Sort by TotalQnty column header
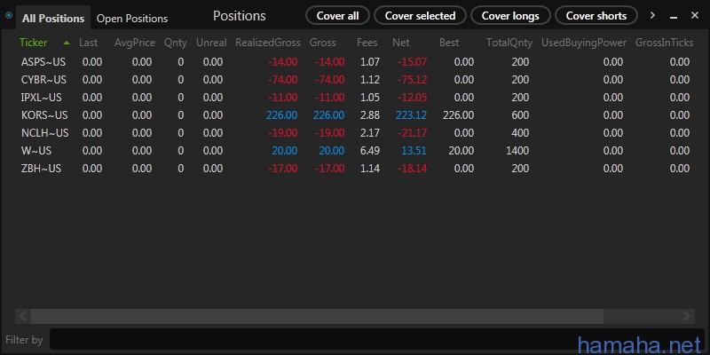Viewport: 710px width, 355px height. [x=508, y=43]
